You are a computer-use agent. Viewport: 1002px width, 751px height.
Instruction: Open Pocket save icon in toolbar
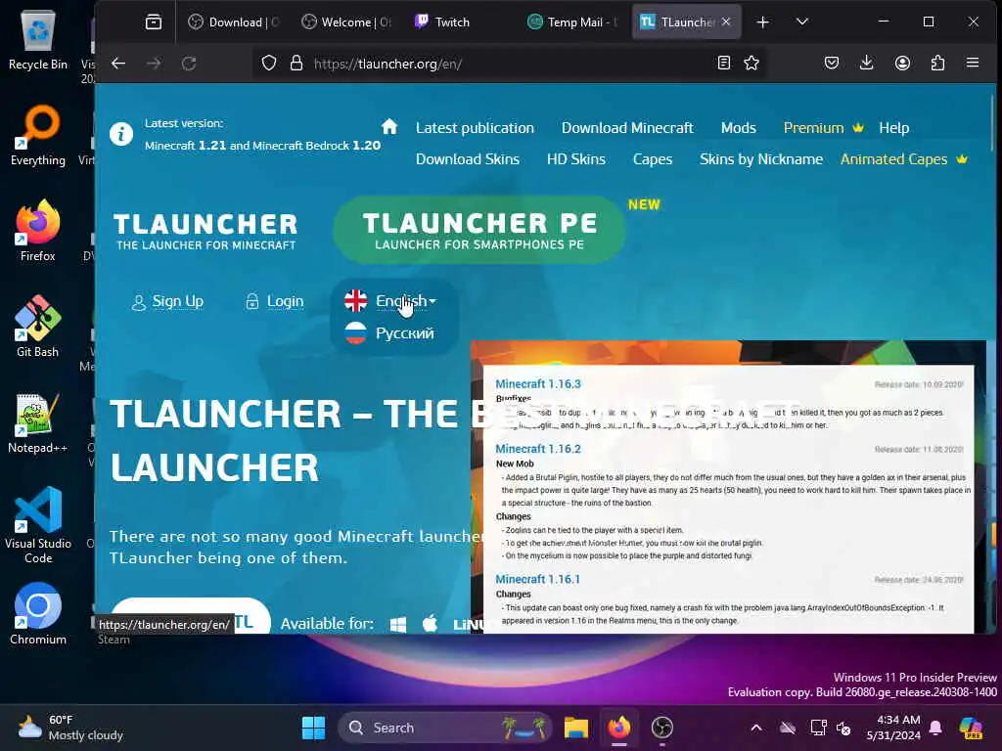tap(832, 63)
